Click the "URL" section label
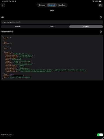104x139 pixels. point(3,17)
